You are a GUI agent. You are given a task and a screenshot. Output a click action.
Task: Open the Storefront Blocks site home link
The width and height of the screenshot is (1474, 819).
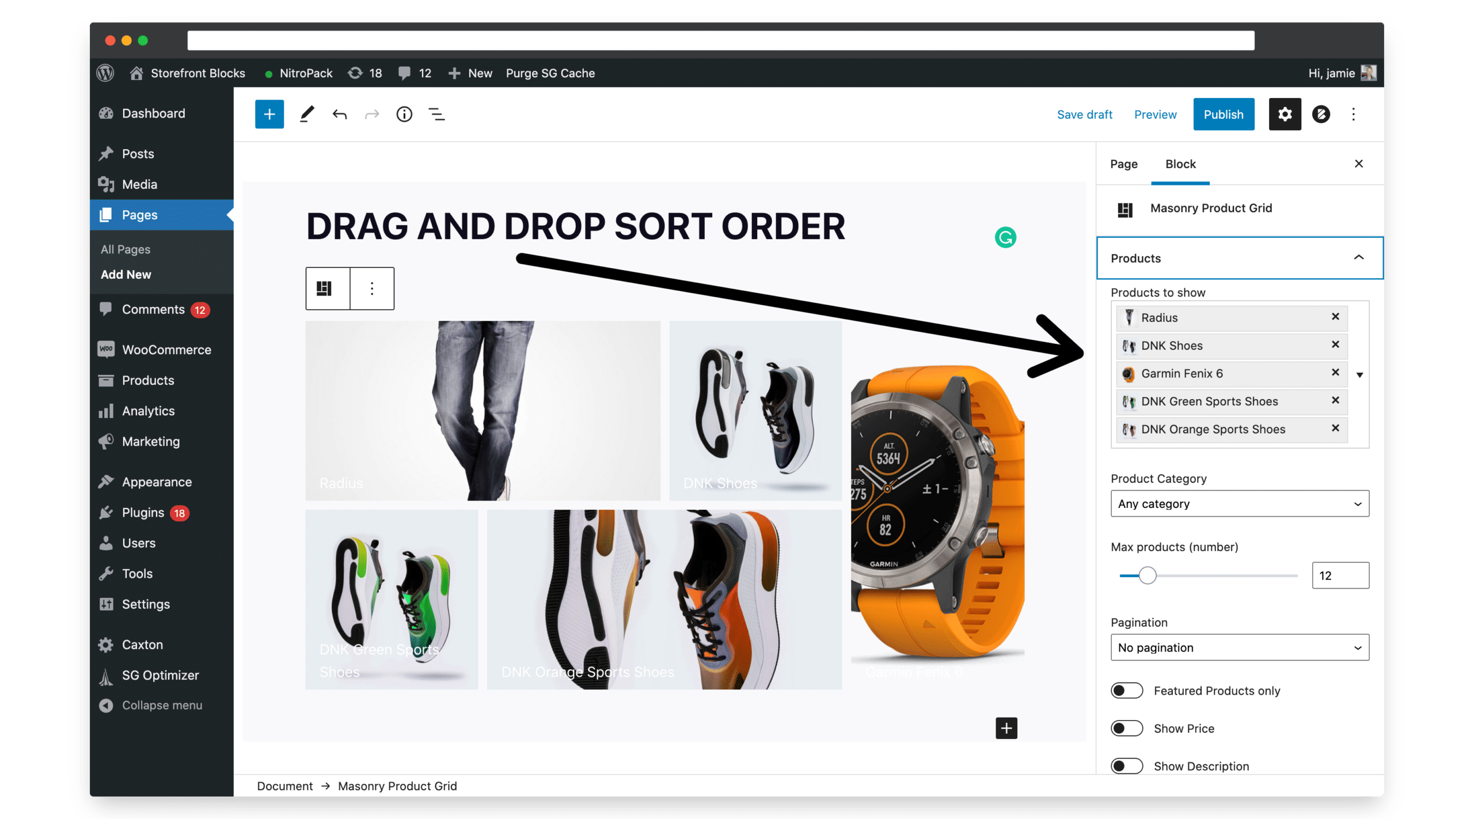(x=188, y=73)
